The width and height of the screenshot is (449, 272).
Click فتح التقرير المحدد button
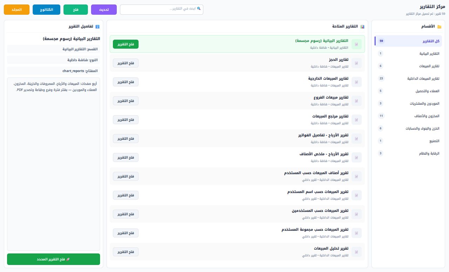coord(53,259)
